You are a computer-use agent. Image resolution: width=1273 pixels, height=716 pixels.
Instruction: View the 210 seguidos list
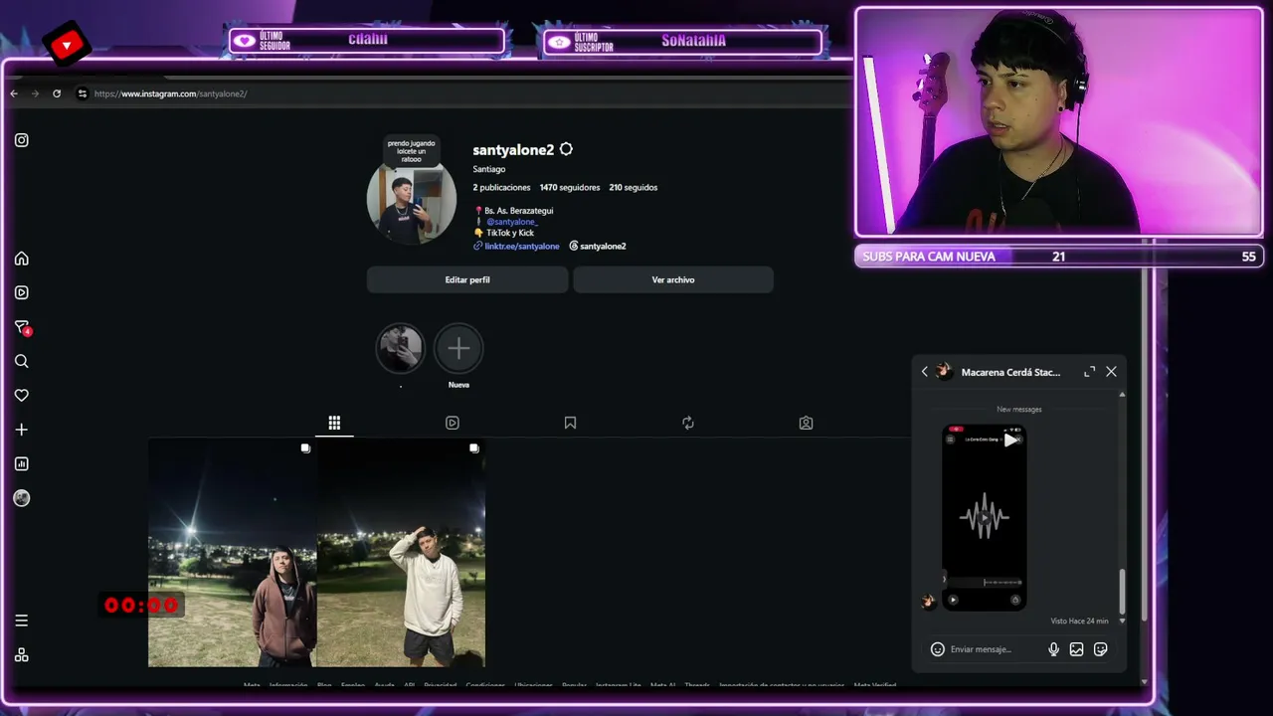633,187
